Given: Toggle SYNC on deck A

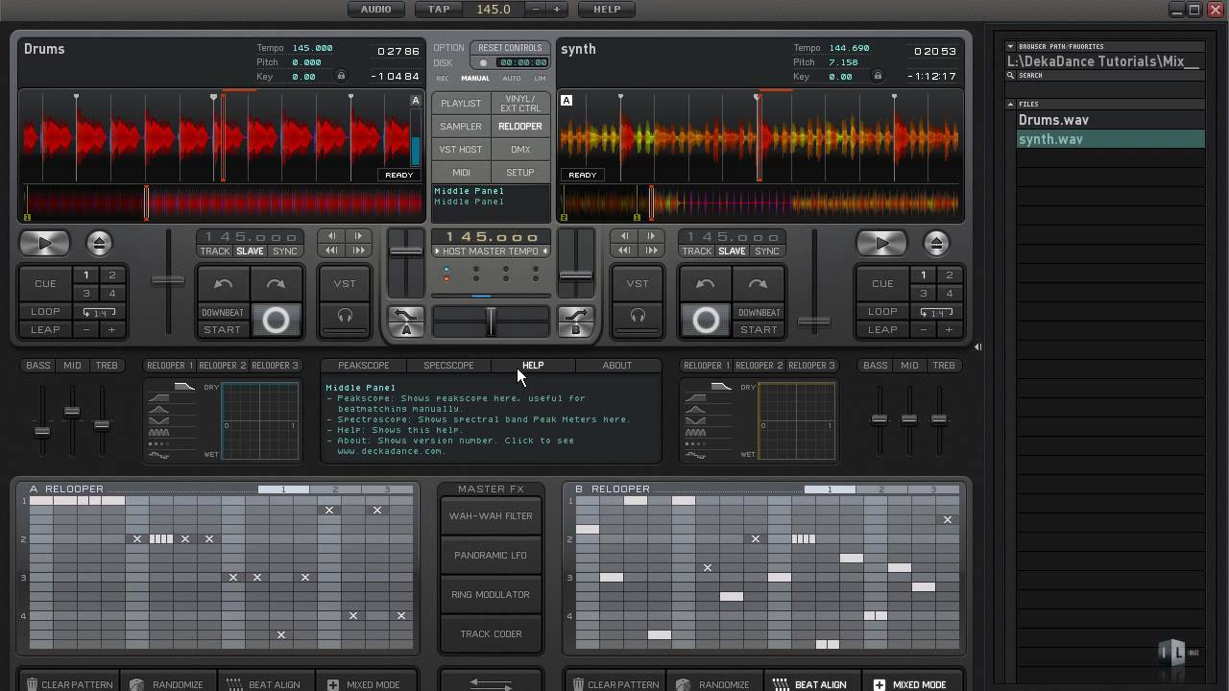Looking at the screenshot, I should pos(285,251).
